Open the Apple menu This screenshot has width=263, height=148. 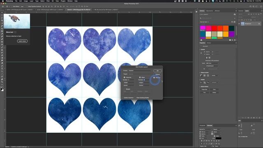[3, 1]
